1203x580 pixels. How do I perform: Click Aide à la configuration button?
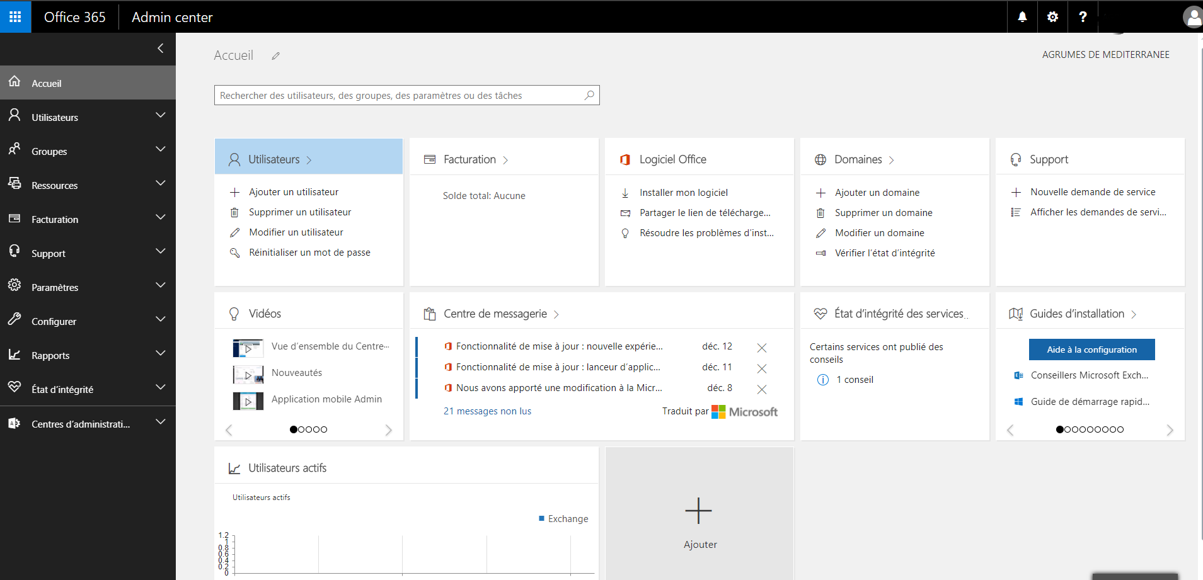click(x=1092, y=350)
